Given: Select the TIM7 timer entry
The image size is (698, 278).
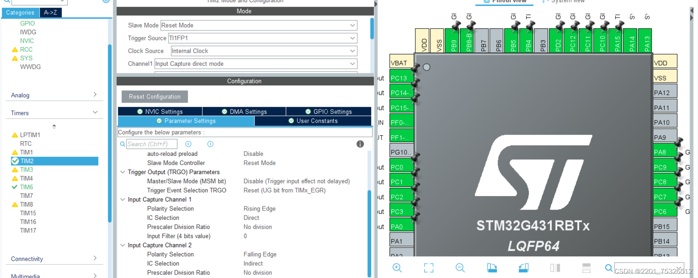Looking at the screenshot, I should tap(26, 196).
